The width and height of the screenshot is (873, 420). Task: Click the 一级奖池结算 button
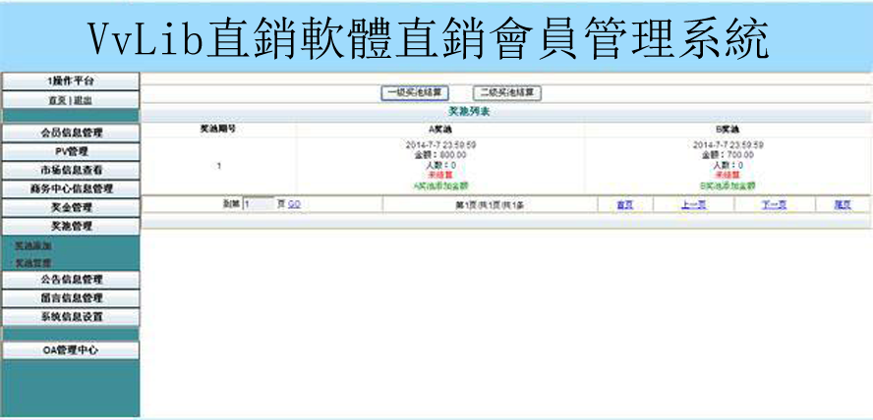click(415, 93)
